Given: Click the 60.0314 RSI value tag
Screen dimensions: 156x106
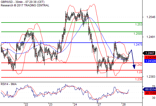Looking at the screenshot, I should (149, 89).
